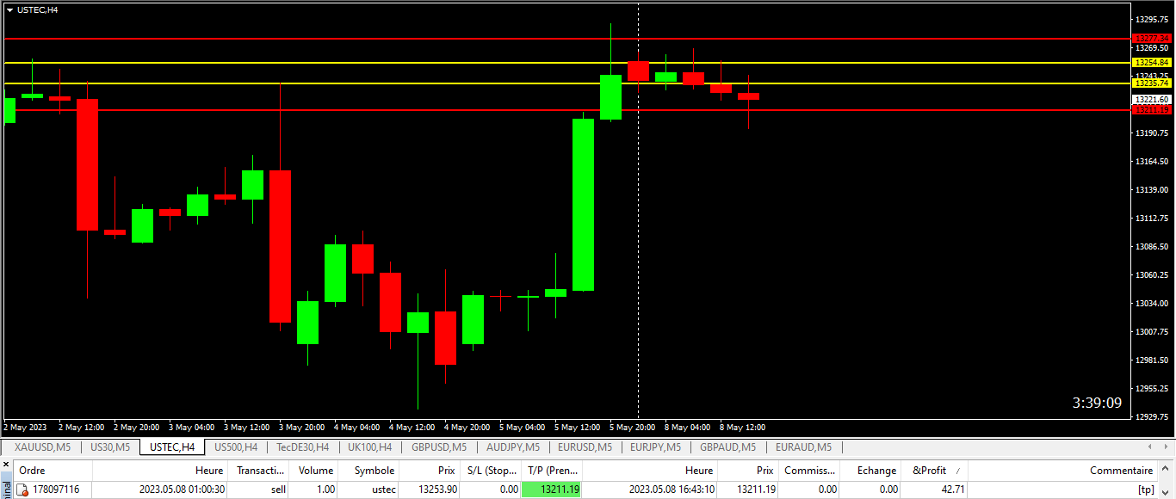This screenshot has width=1176, height=499.
Task: Click the 13164.50 price scale label
Action: pos(1152,162)
